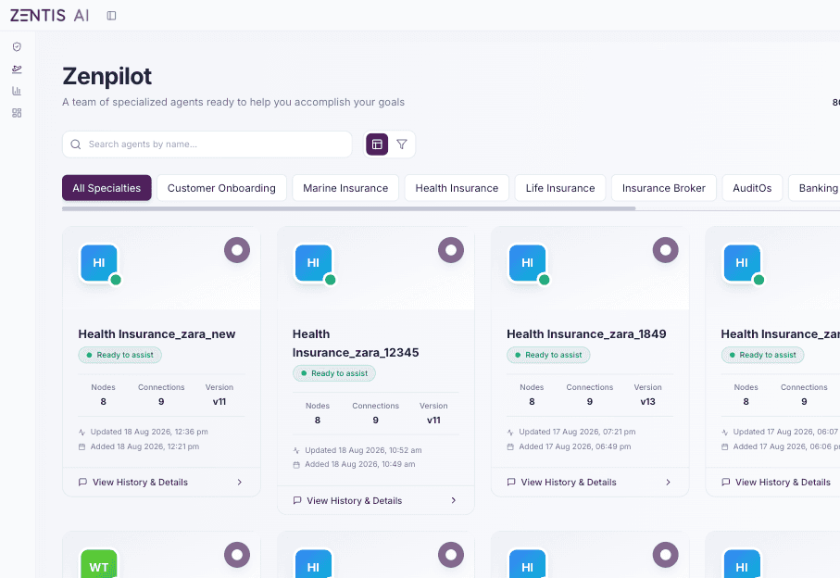Click calendar icon beside Added 18 Aug 12:21 pm
Screen dimensions: 840x578
82,446
